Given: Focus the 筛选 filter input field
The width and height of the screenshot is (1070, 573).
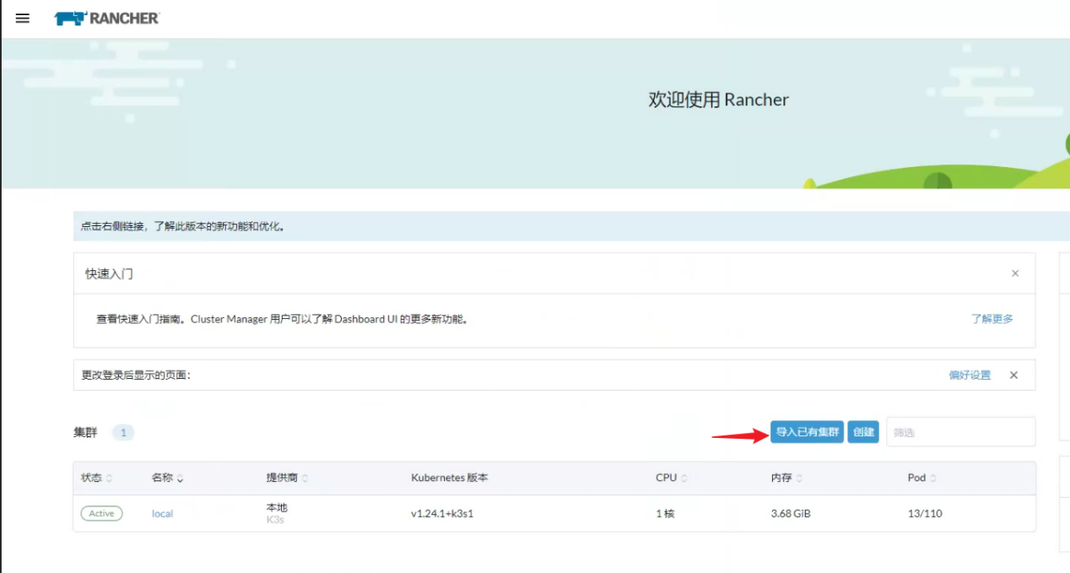Looking at the screenshot, I should (x=960, y=432).
